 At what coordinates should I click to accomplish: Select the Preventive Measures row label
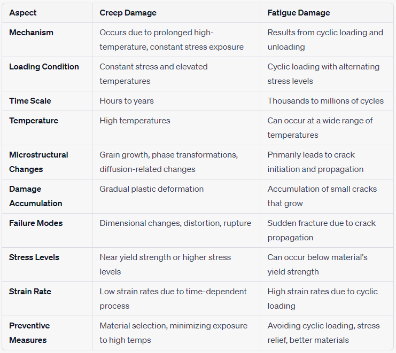[29, 333]
